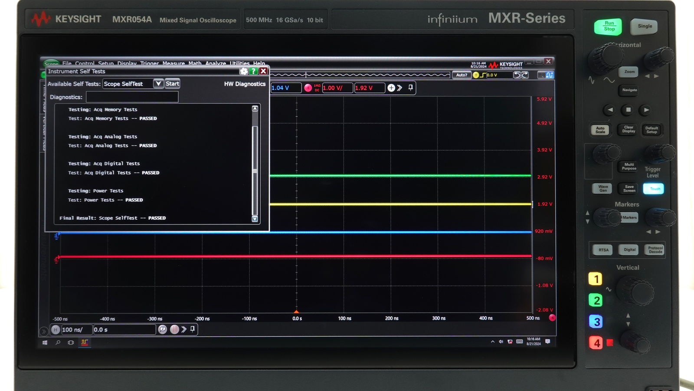694x391 pixels.
Task: Open the Math menu
Action: [195, 63]
